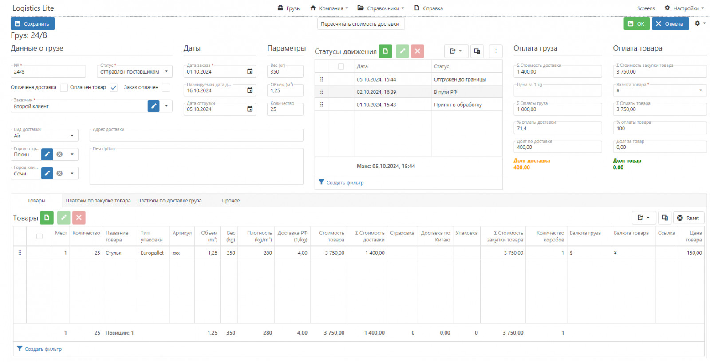Screen dimensions: 710x362
Task: Select all rows in Товары table
Action: [x=39, y=236]
